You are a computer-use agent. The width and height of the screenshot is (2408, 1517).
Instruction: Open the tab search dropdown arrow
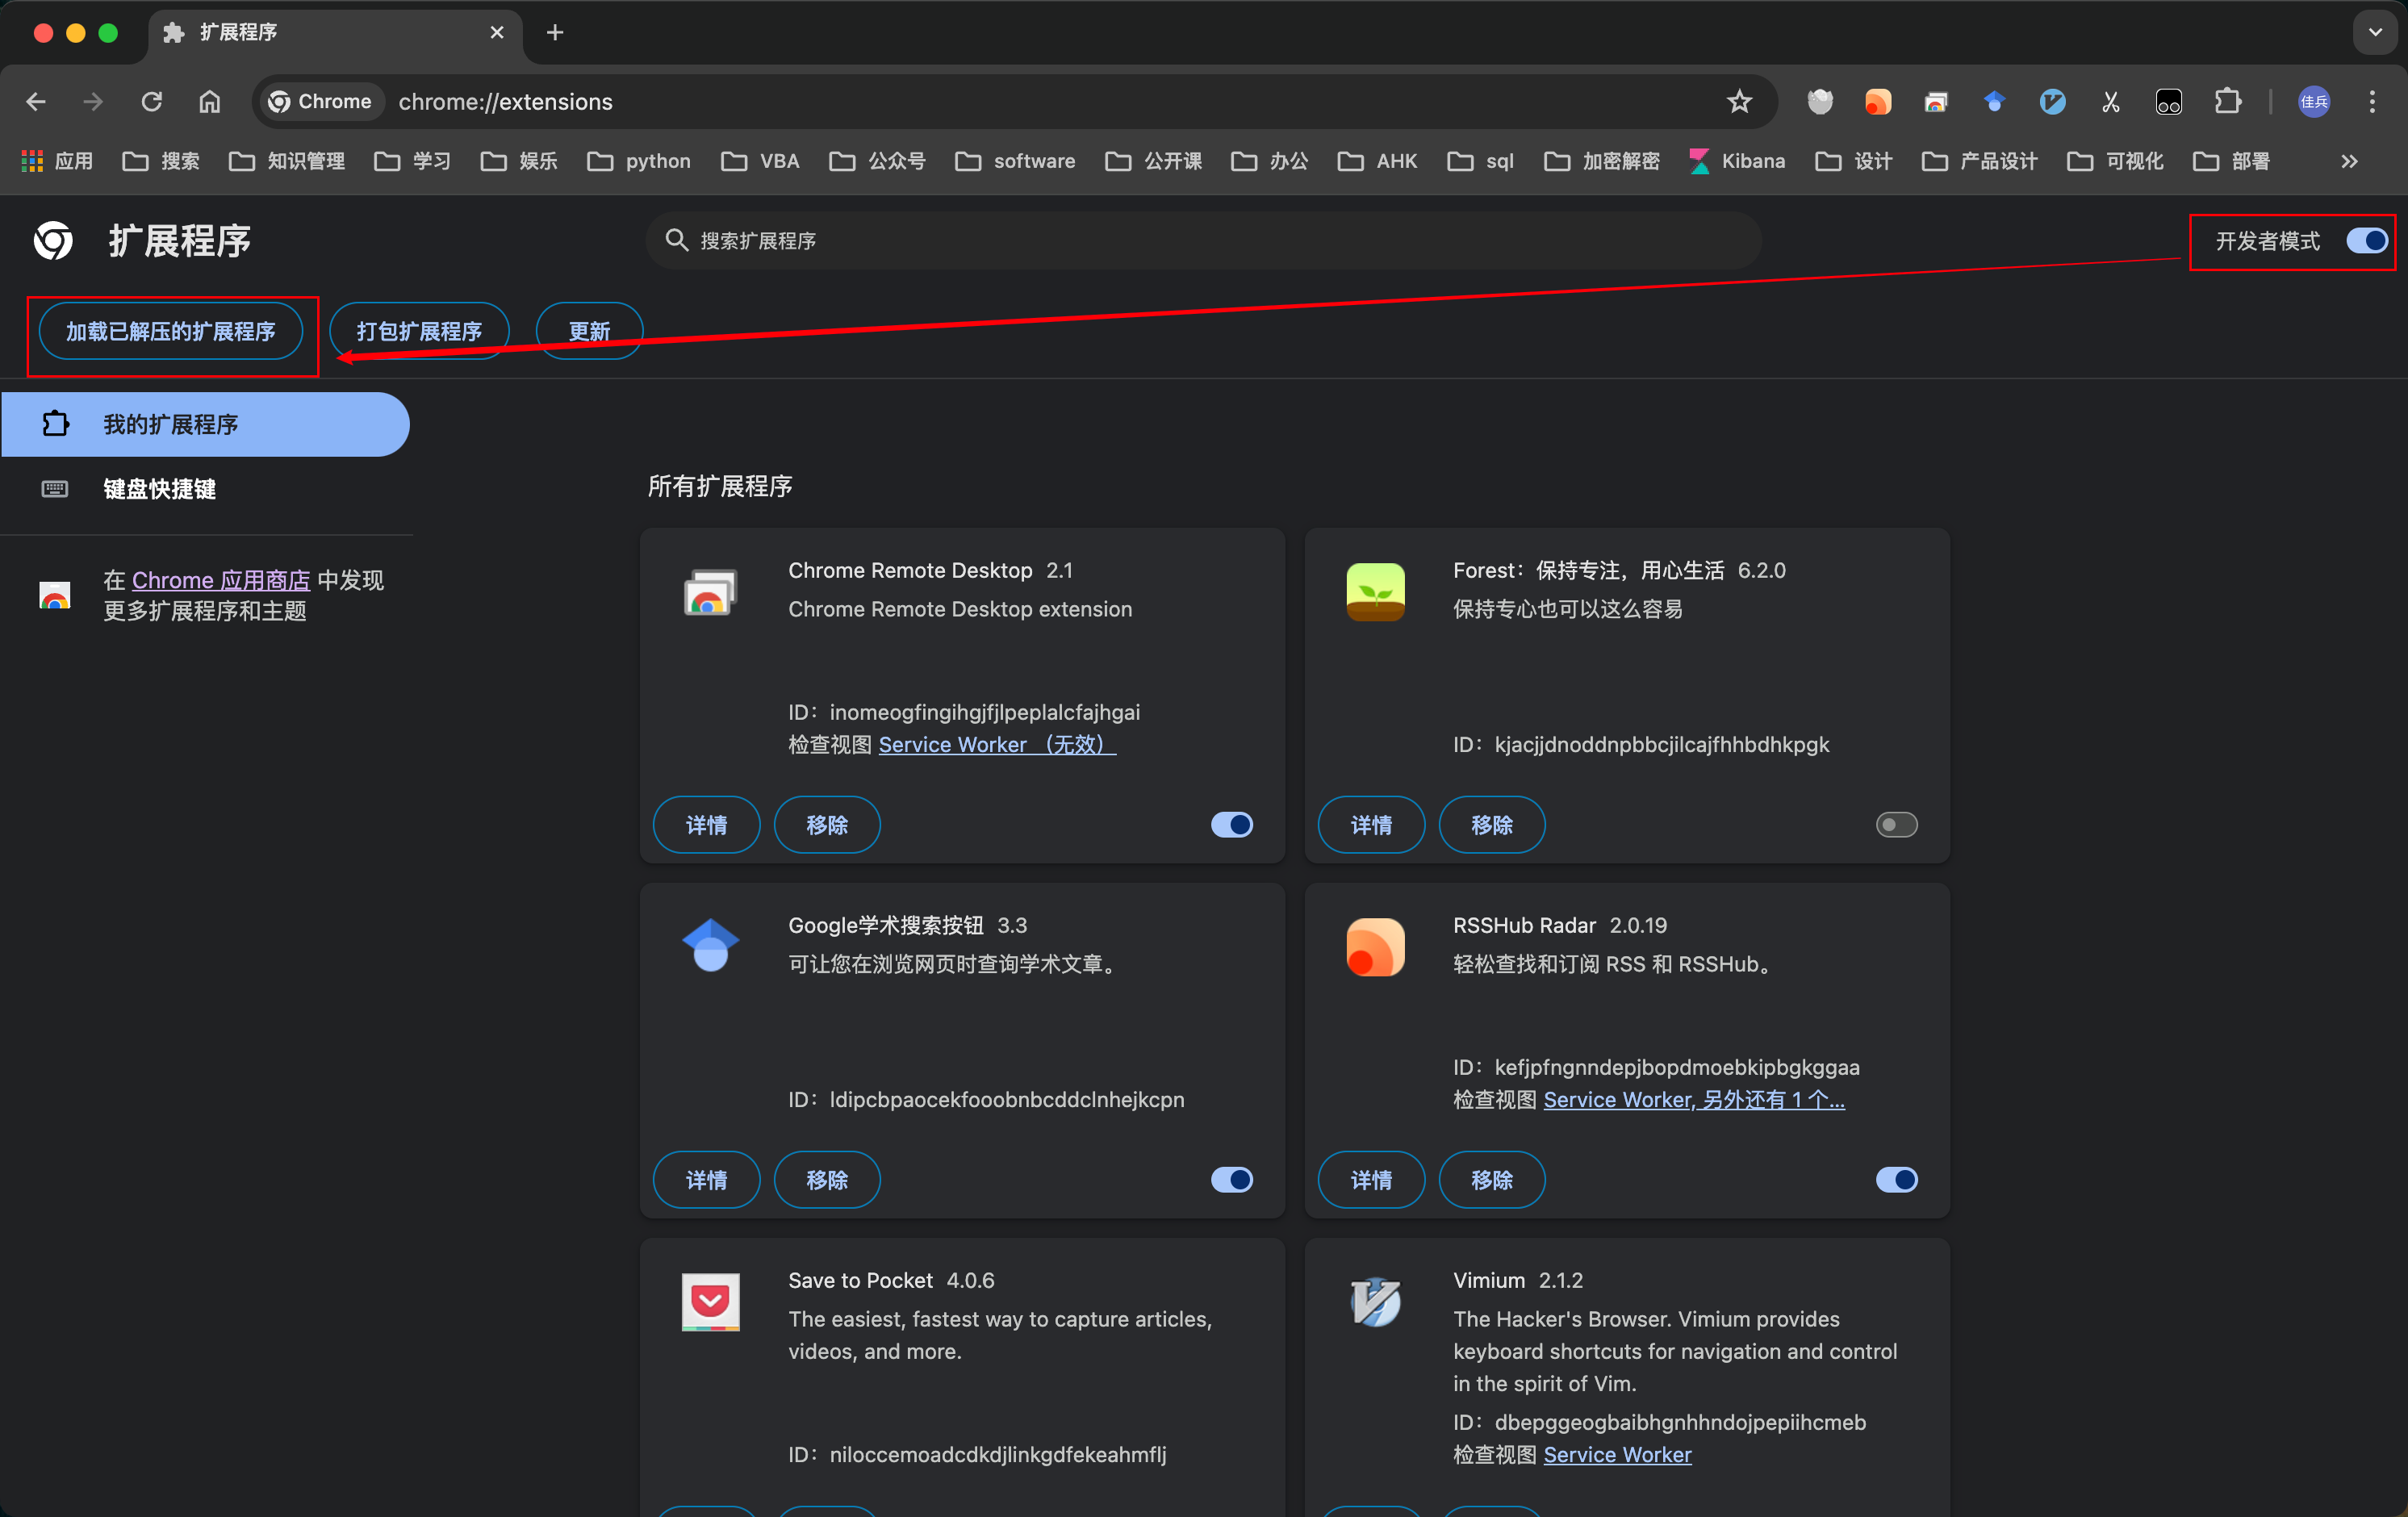point(2375,32)
